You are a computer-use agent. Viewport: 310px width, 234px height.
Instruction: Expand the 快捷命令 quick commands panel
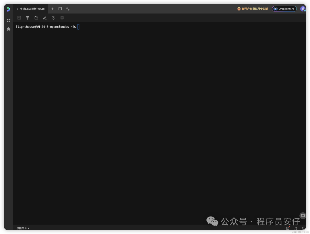click(x=23, y=228)
